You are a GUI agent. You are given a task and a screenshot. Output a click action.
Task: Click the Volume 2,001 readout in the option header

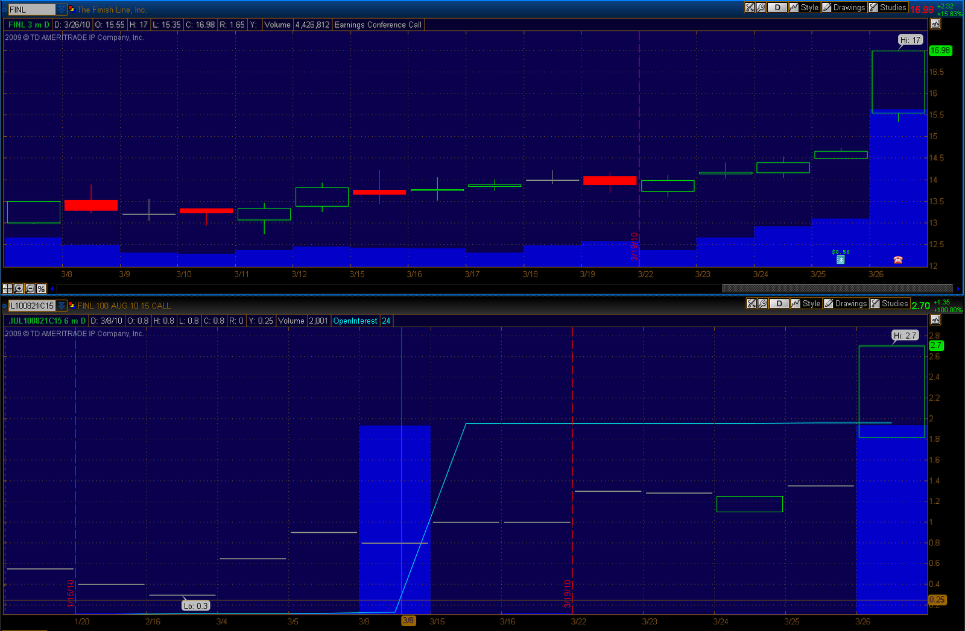tap(303, 321)
